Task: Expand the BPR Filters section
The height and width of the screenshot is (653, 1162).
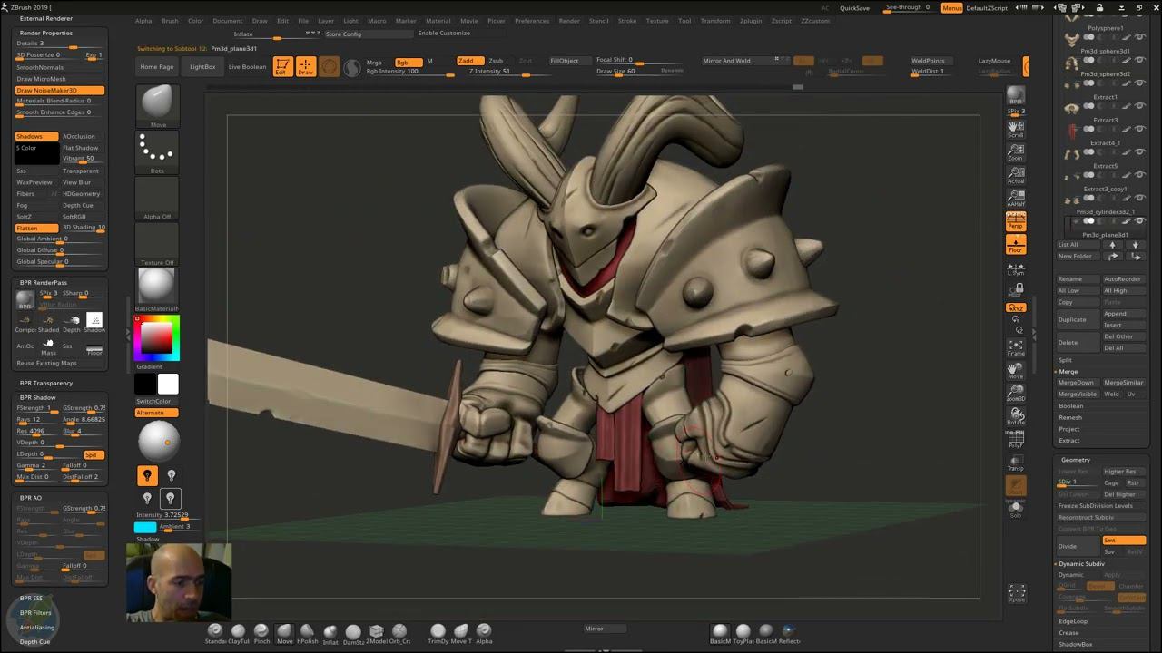Action: click(35, 613)
